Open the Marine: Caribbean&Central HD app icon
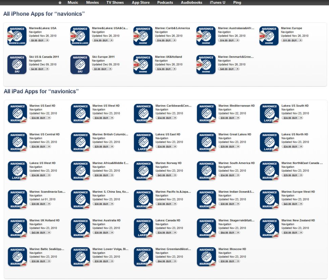329x280 pixels. 144,113
